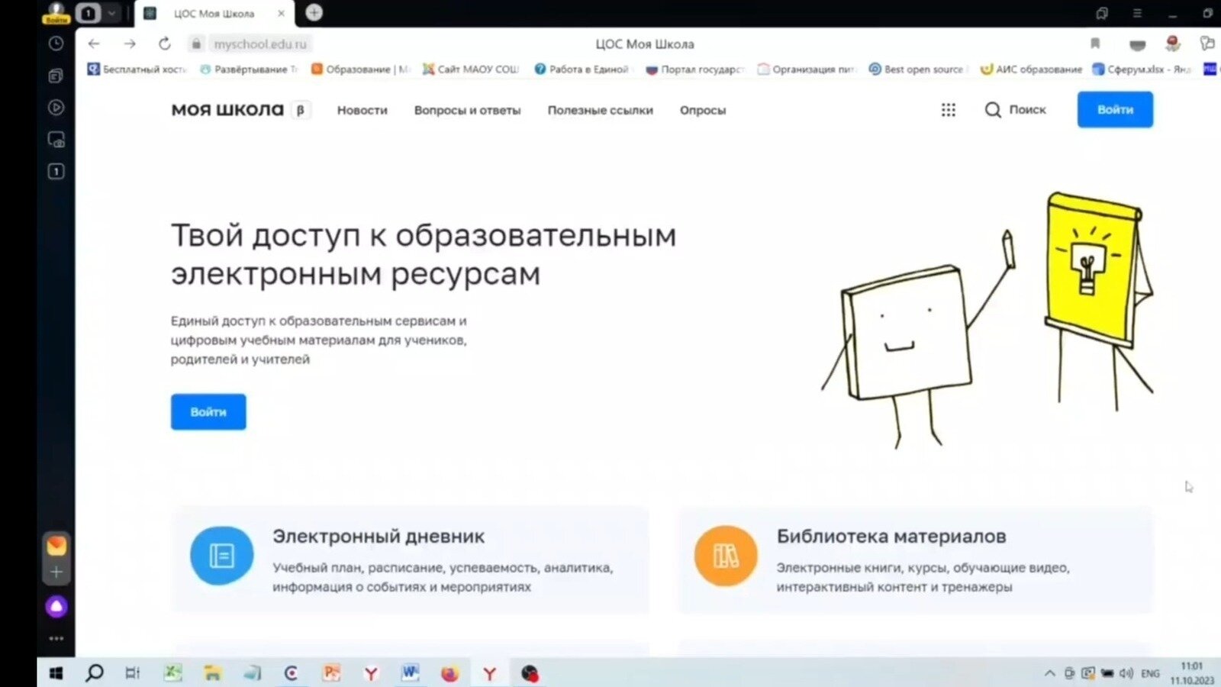Screen dimensions: 1221x687
Task: Open Alice assistant purple icon in sidebar
Action: 56,607
